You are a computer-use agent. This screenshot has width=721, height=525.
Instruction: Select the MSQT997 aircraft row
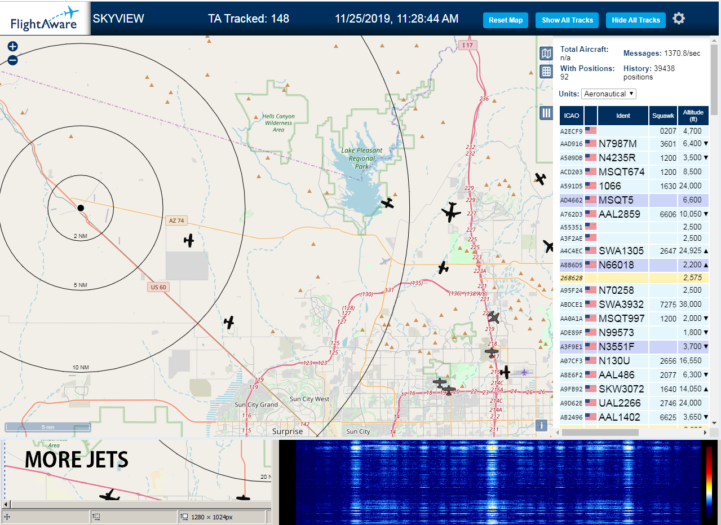pos(634,319)
